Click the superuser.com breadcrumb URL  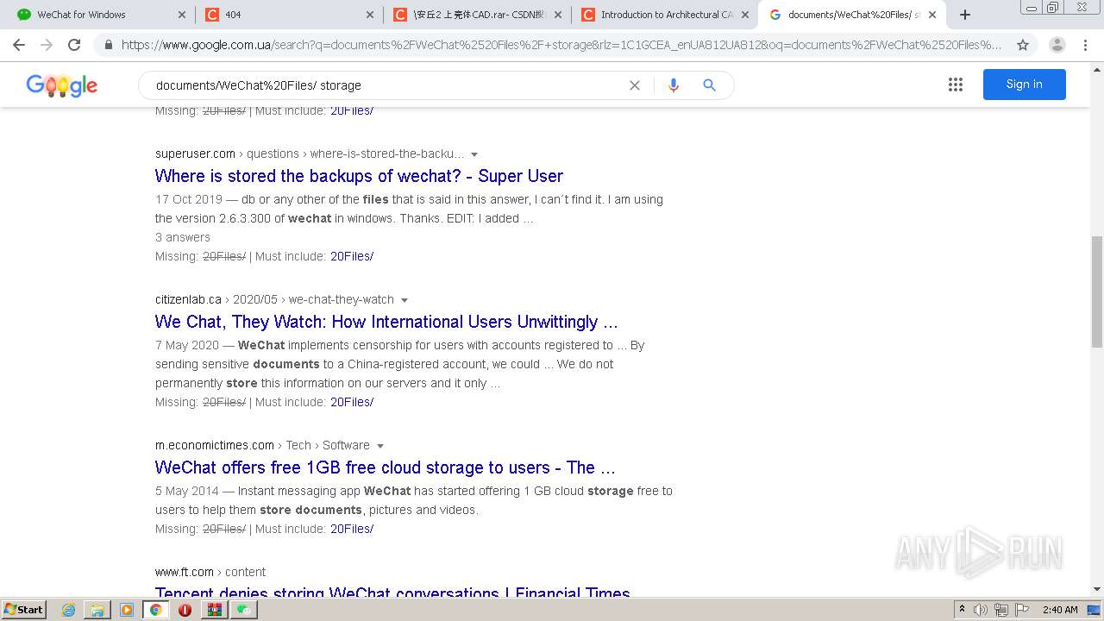[x=310, y=154]
